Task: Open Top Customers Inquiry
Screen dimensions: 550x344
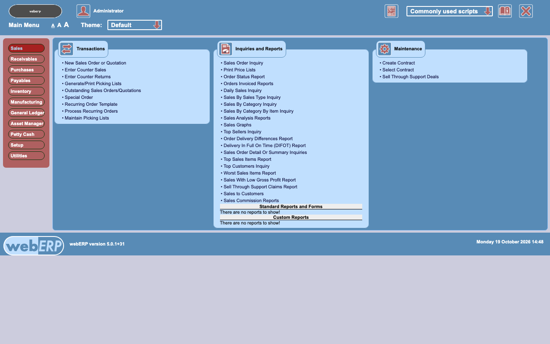Action: point(246,166)
